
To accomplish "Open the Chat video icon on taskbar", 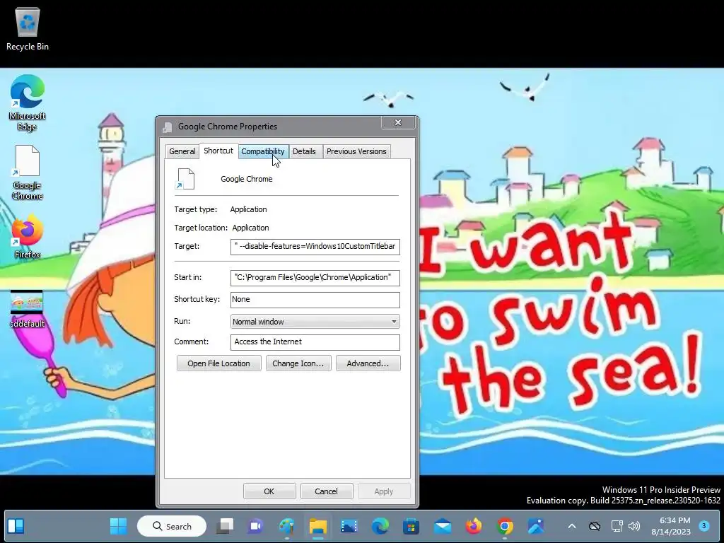I will (x=255, y=526).
